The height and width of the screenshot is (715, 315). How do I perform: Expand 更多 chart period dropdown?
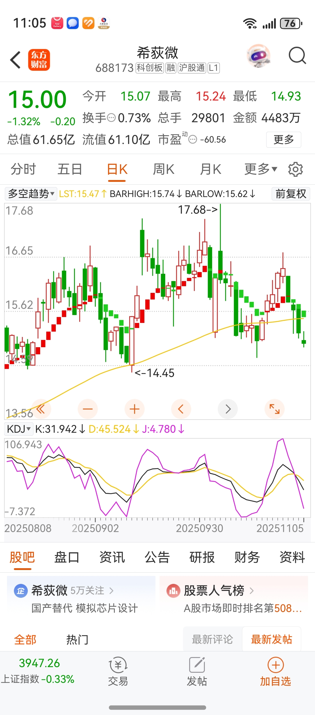[x=261, y=169]
